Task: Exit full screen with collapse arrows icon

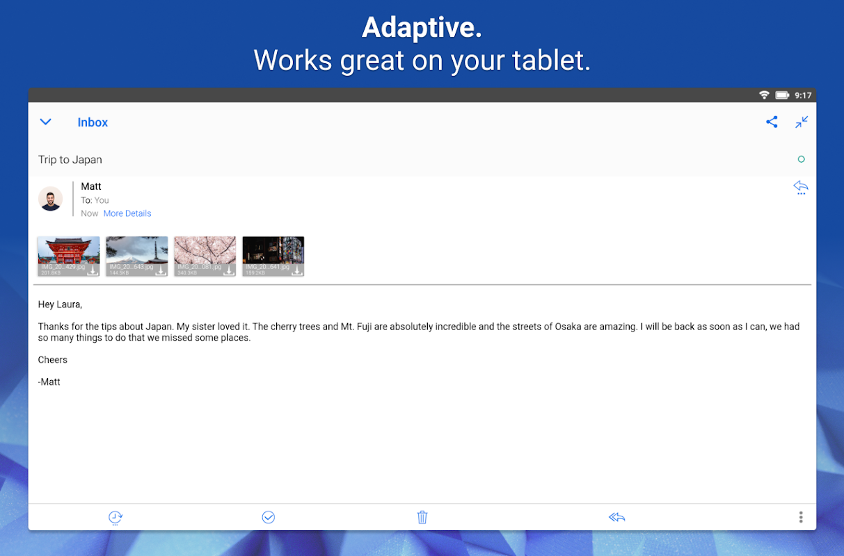Action: [802, 122]
